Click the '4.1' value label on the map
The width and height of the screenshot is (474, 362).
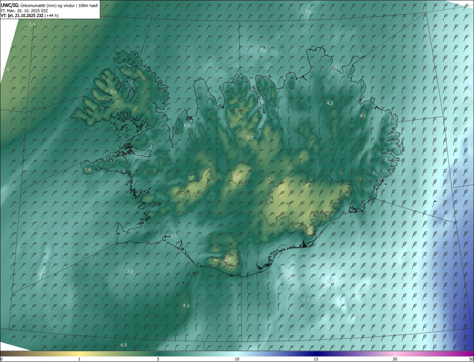point(363,116)
